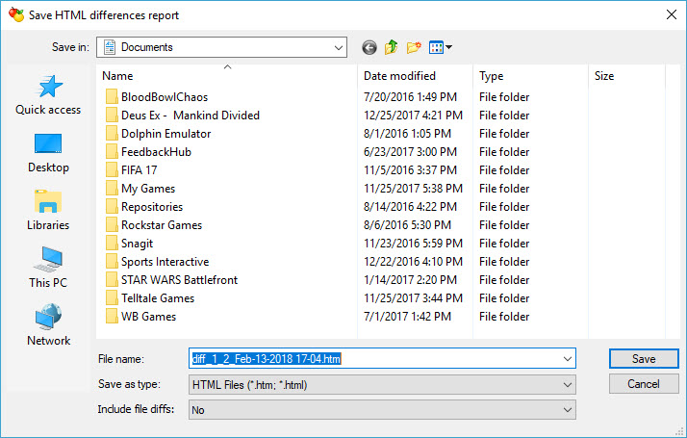Close the Save HTML differences report dialog

pyautogui.click(x=672, y=14)
